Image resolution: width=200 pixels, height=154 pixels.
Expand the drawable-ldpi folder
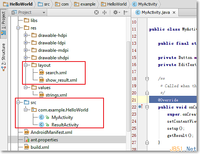26,43
